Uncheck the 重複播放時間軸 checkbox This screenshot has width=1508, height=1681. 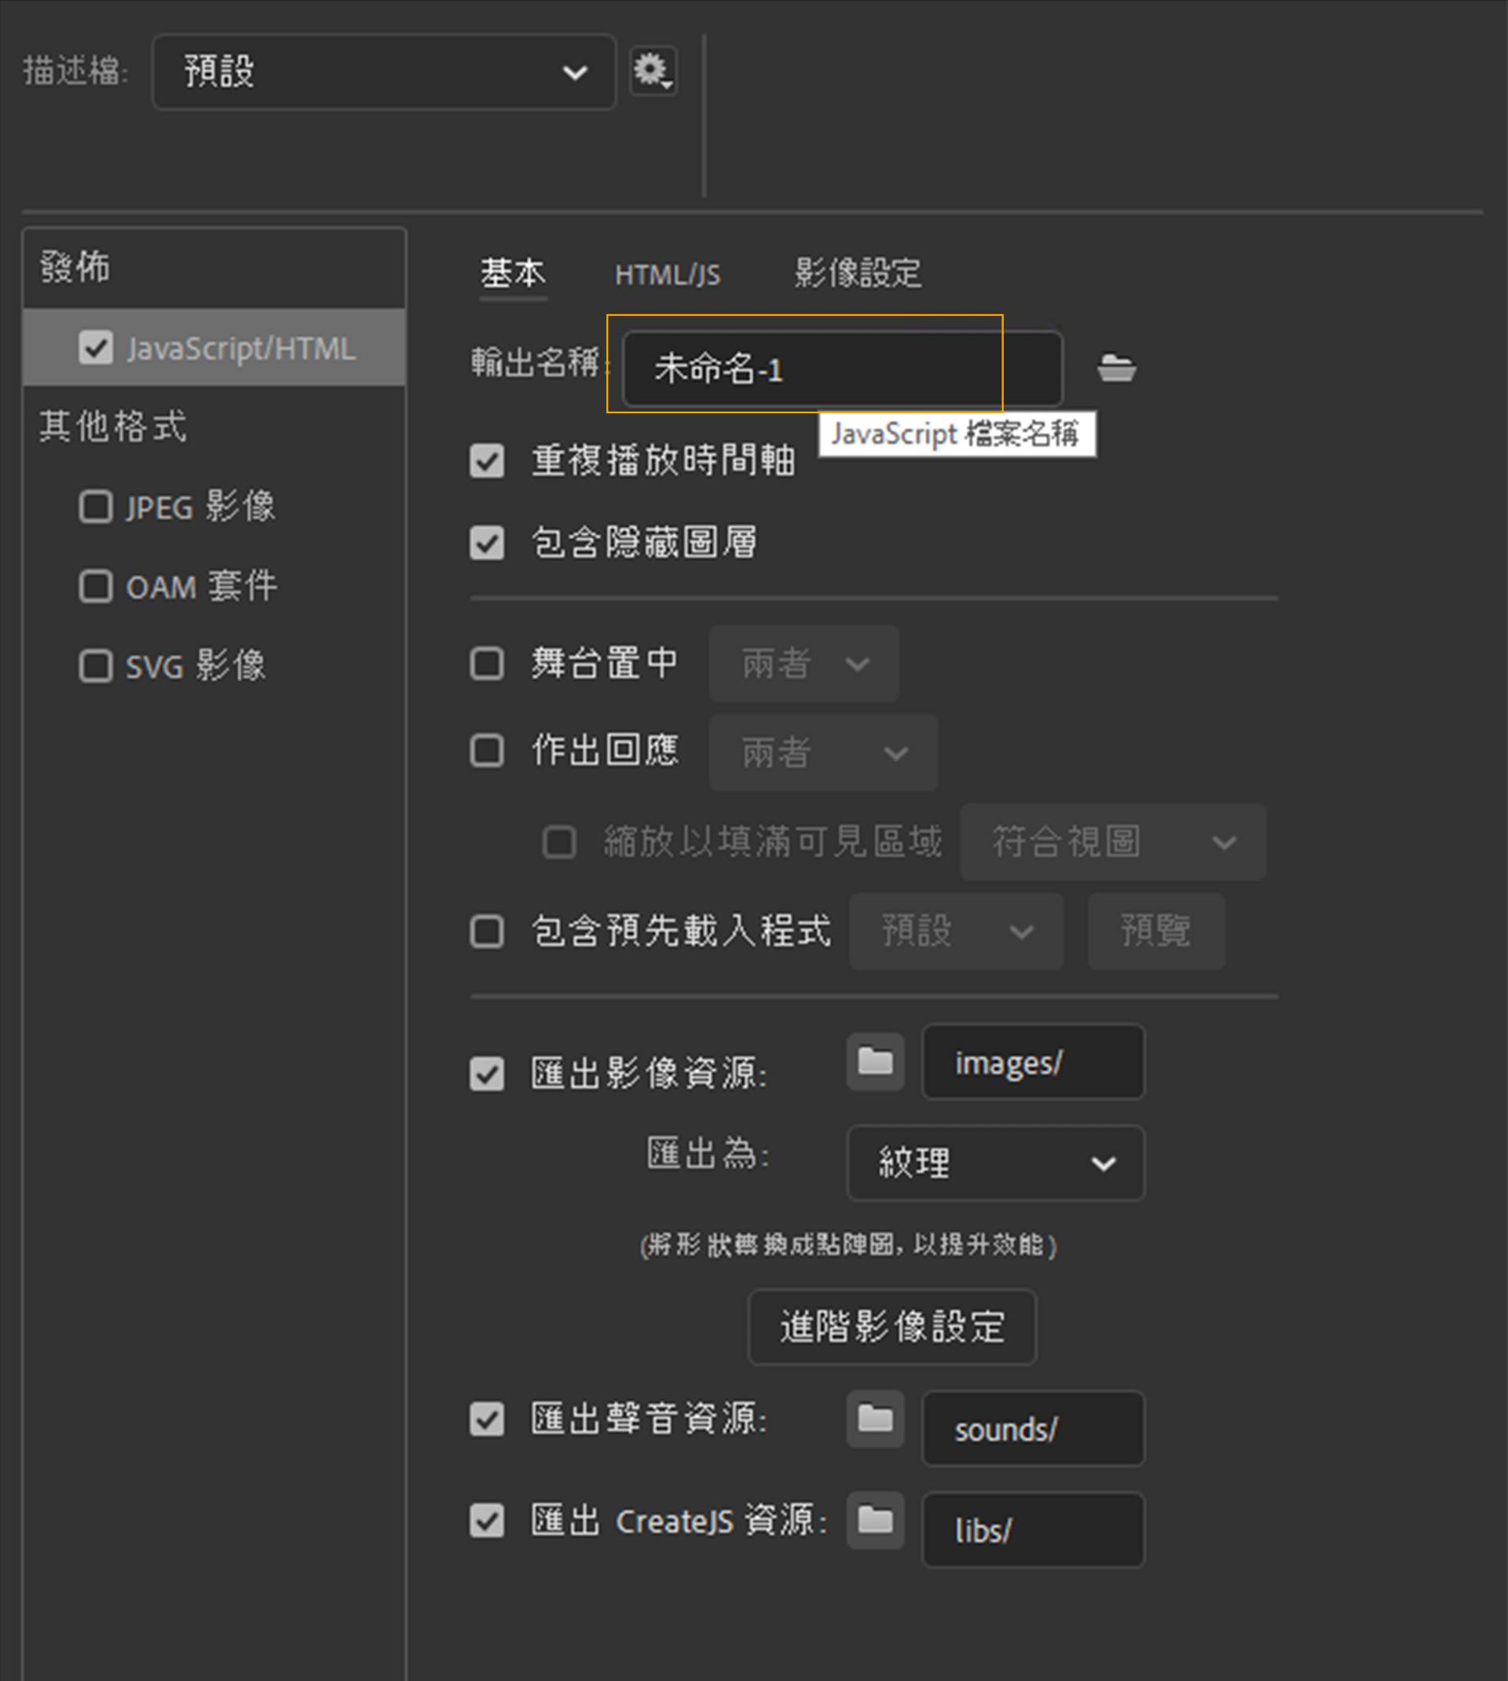pyautogui.click(x=486, y=461)
